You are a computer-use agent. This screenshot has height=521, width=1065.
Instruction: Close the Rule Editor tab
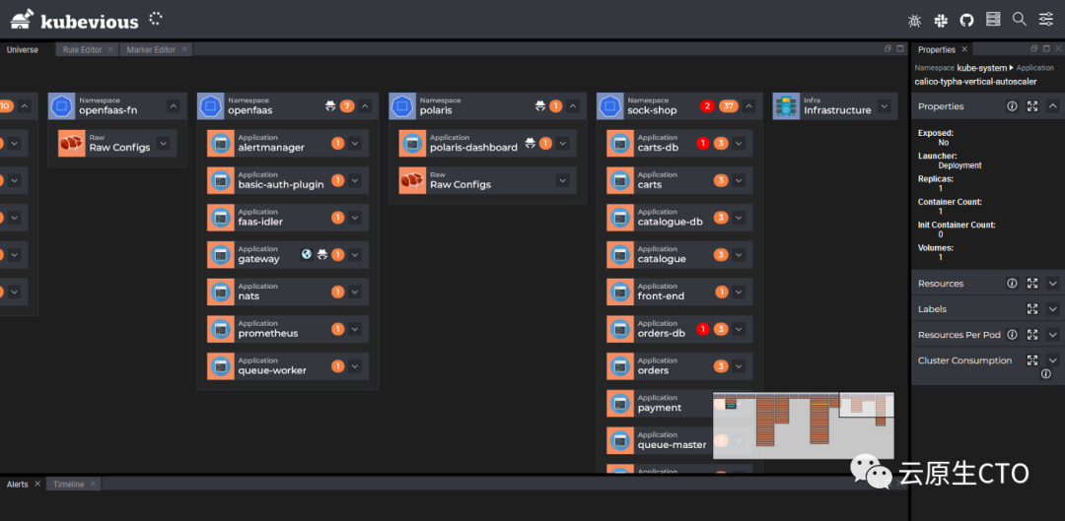110,49
